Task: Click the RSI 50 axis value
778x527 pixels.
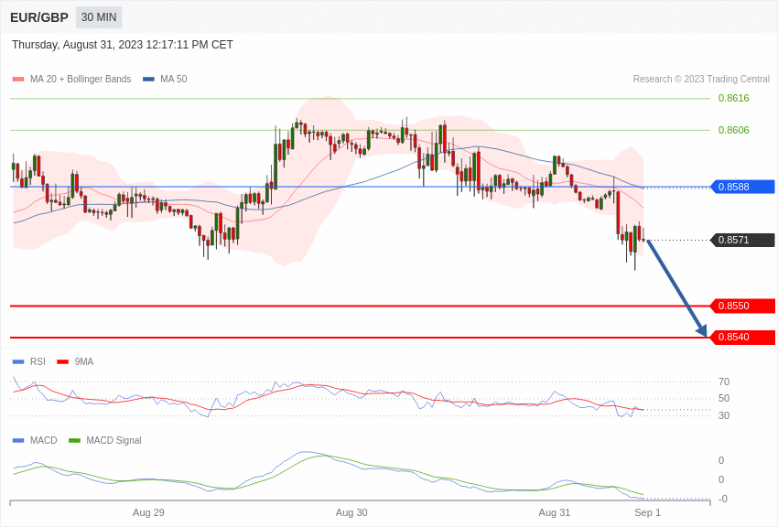Action: click(x=724, y=398)
